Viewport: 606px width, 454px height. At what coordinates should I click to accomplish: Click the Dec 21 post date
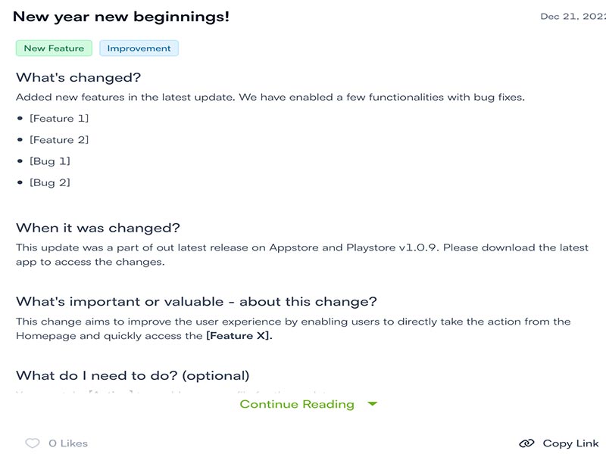572,17
